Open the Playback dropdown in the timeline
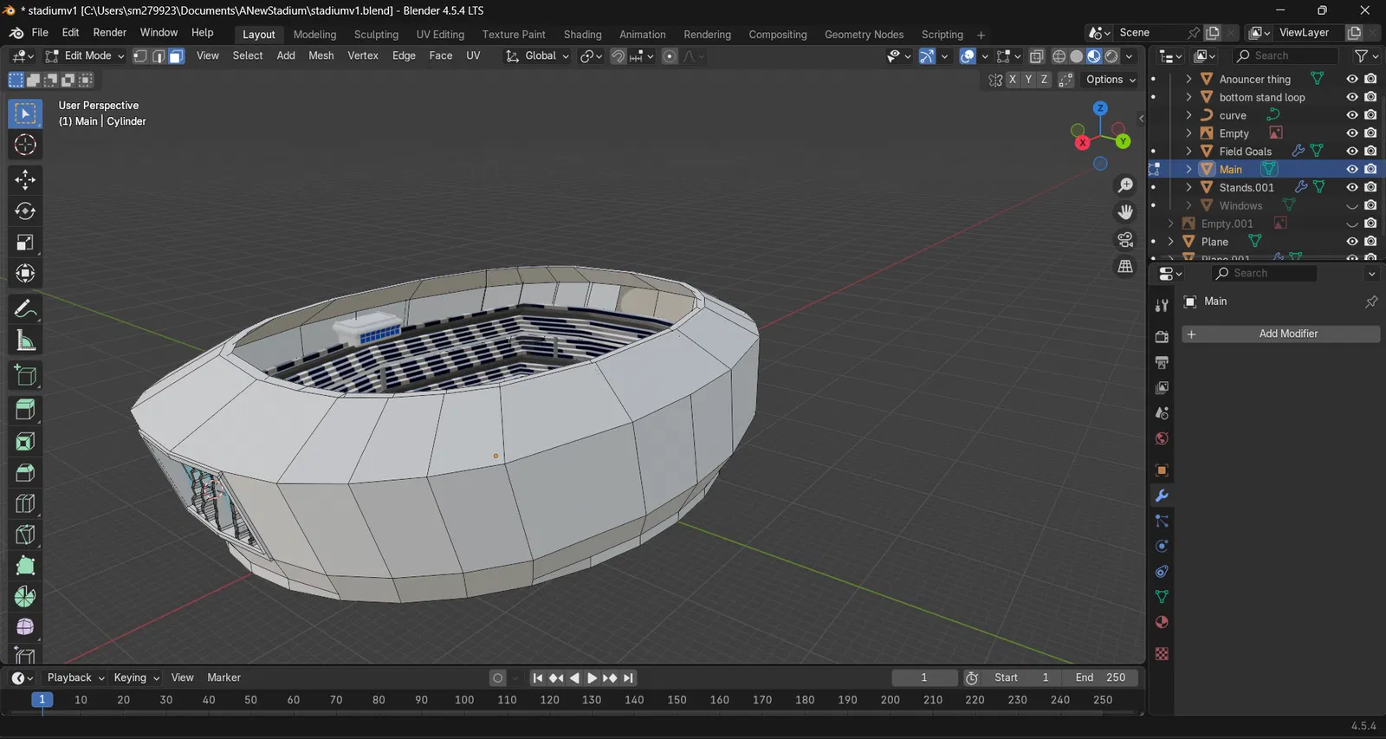Screen dimensions: 1386x739 (75, 678)
